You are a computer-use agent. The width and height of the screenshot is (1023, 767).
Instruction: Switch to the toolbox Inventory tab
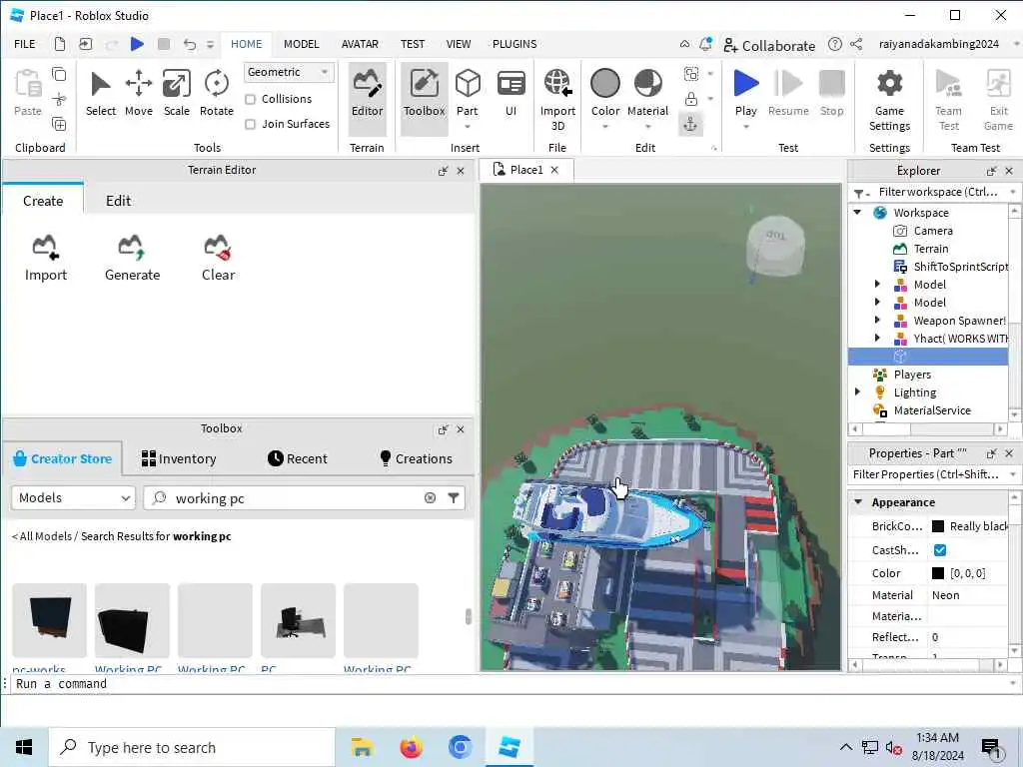(179, 458)
